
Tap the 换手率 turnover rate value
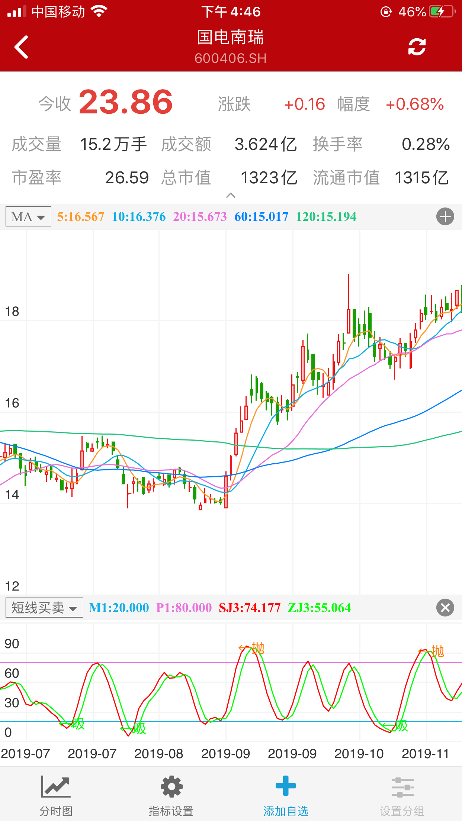426,145
